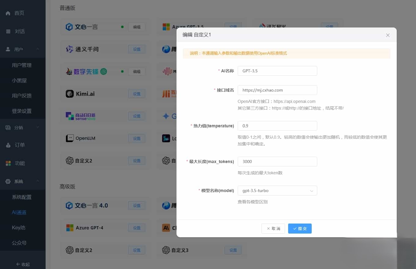Expand the 分销 menu chevron

point(38,127)
